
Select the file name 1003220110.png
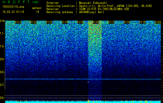13,7
